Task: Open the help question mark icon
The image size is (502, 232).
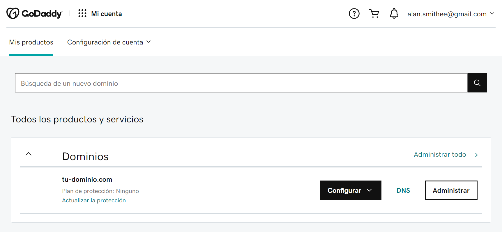Action: click(354, 13)
